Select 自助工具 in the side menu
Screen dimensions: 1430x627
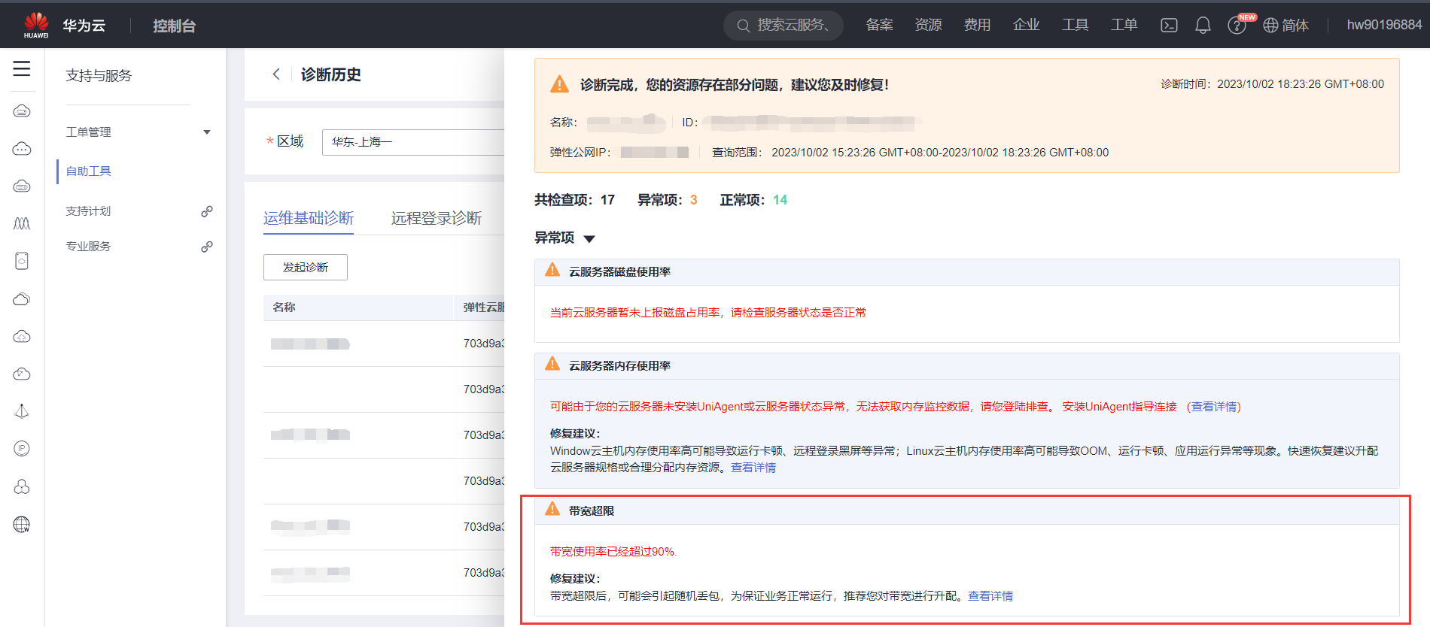coord(88,171)
